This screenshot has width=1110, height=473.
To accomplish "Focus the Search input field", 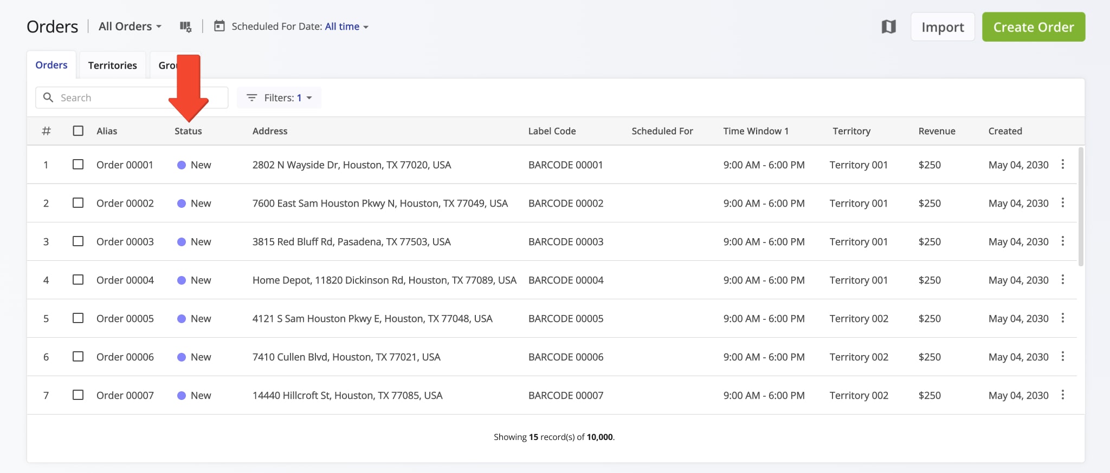I will [132, 97].
